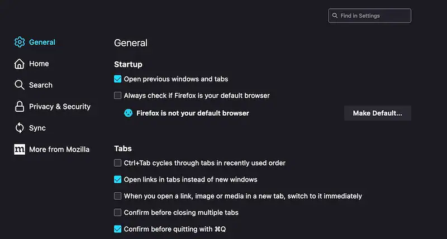Enable Ctrl+Tab cycles through tabs checkbox
This screenshot has height=239, width=447.
[118, 163]
